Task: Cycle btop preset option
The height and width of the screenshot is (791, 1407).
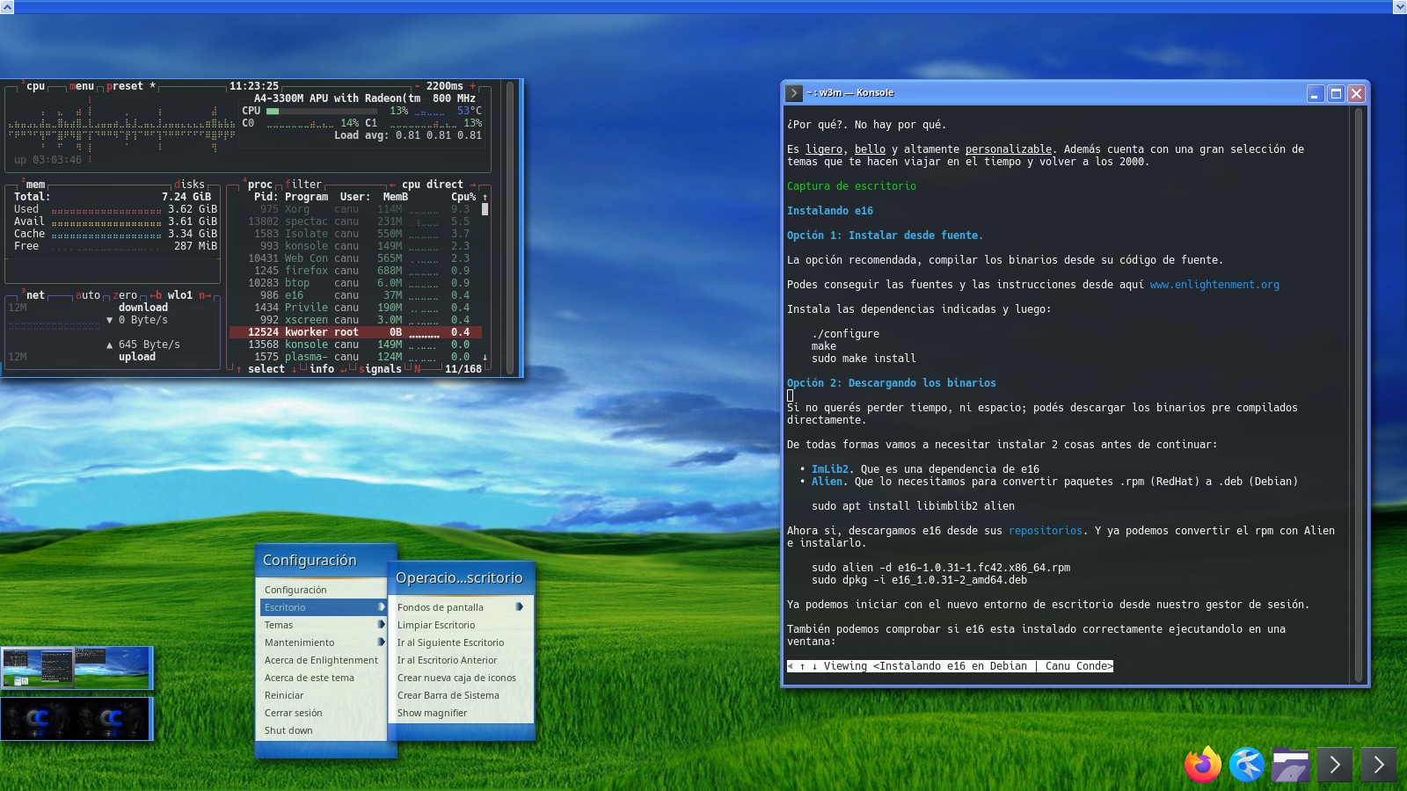Action: (130, 86)
